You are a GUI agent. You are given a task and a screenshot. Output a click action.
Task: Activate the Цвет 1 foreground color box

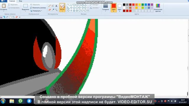[114, 8]
